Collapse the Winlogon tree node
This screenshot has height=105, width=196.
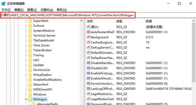point(26,99)
